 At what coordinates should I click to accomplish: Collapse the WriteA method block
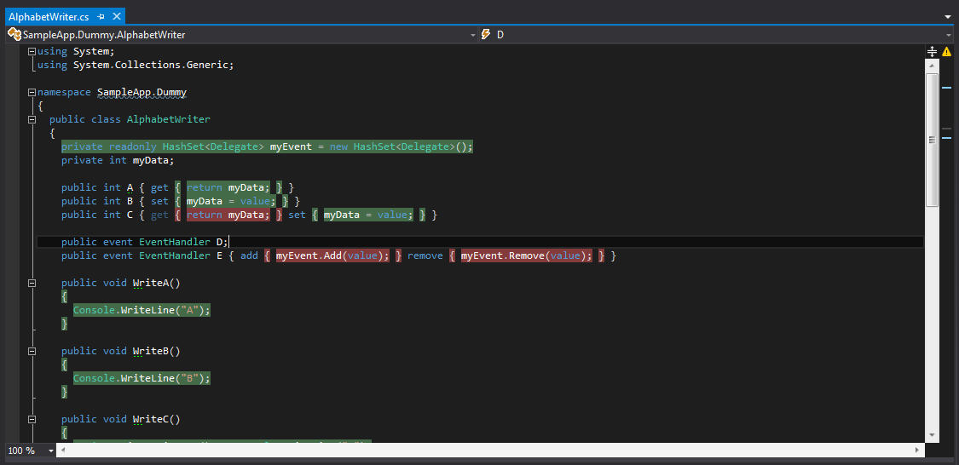pyautogui.click(x=32, y=283)
